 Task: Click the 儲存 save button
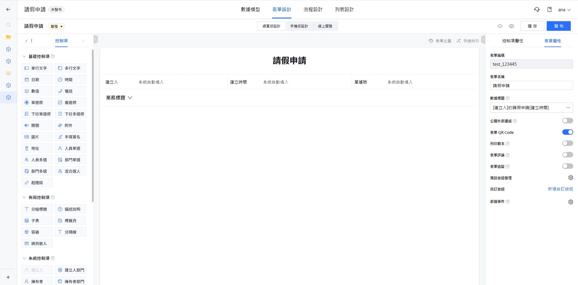pos(532,26)
